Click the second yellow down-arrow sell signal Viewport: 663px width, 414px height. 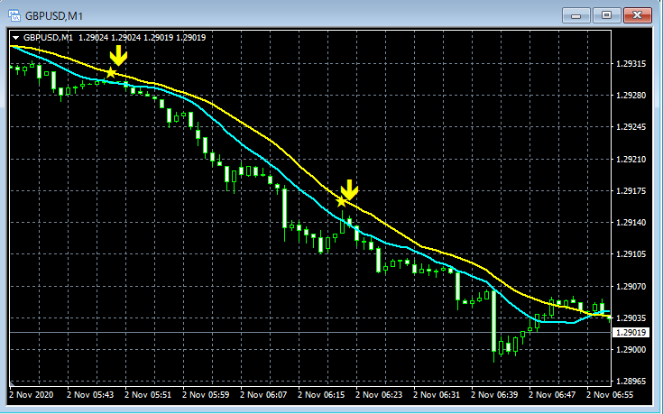pos(349,189)
